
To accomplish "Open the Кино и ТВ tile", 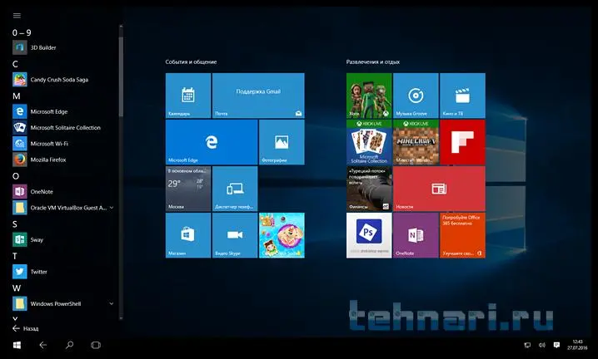I will click(x=462, y=96).
